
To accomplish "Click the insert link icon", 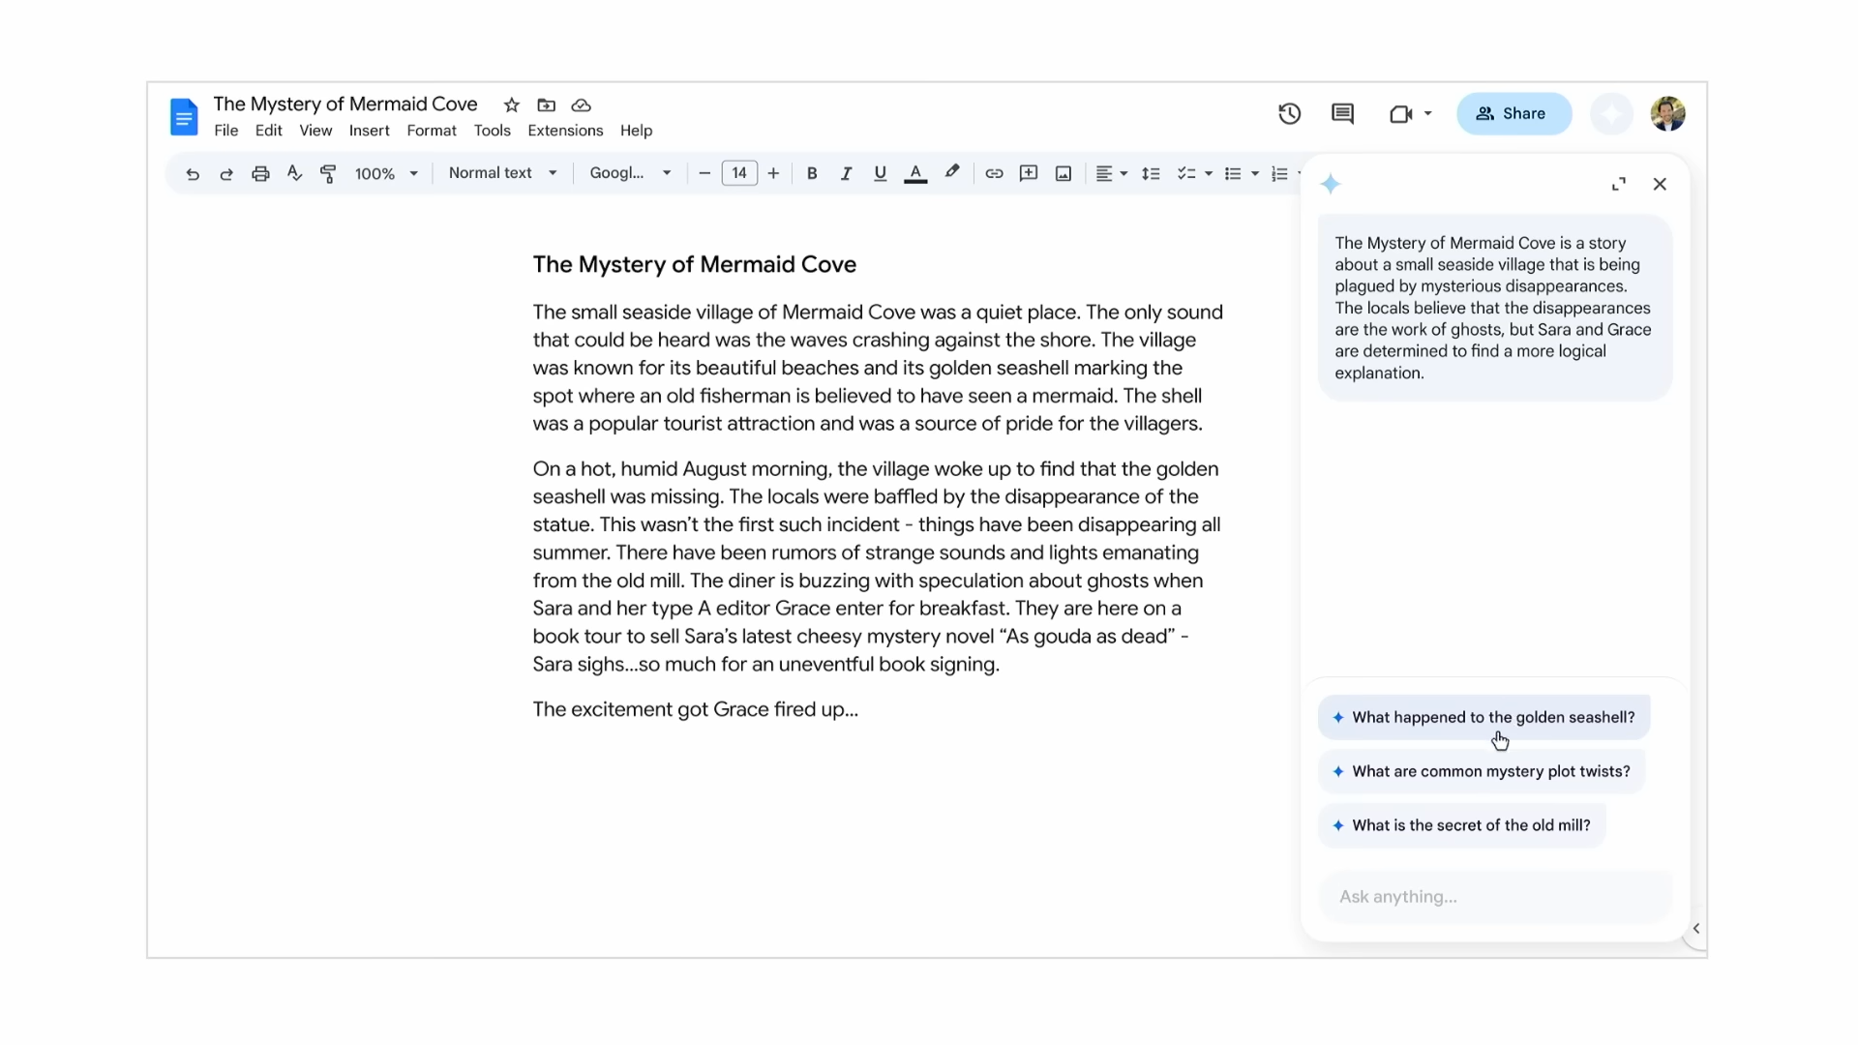I will pos(994,172).
